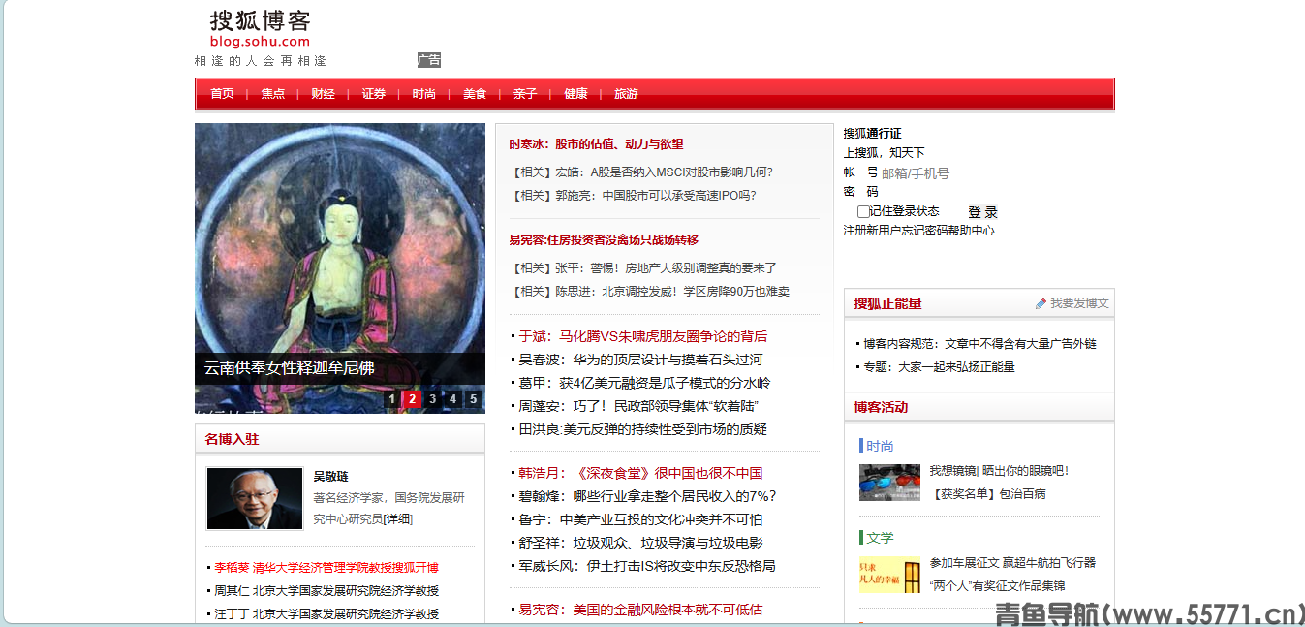Select slideshow page 2

412,398
